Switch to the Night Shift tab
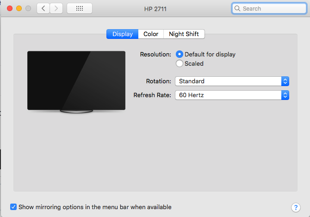 [184, 34]
